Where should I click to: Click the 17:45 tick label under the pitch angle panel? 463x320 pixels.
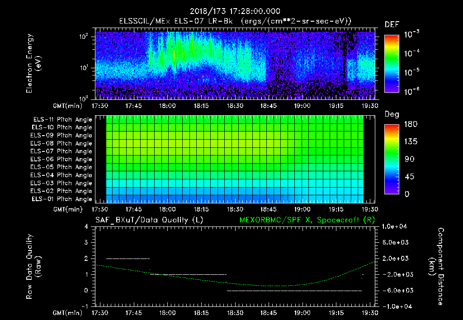tap(133, 210)
